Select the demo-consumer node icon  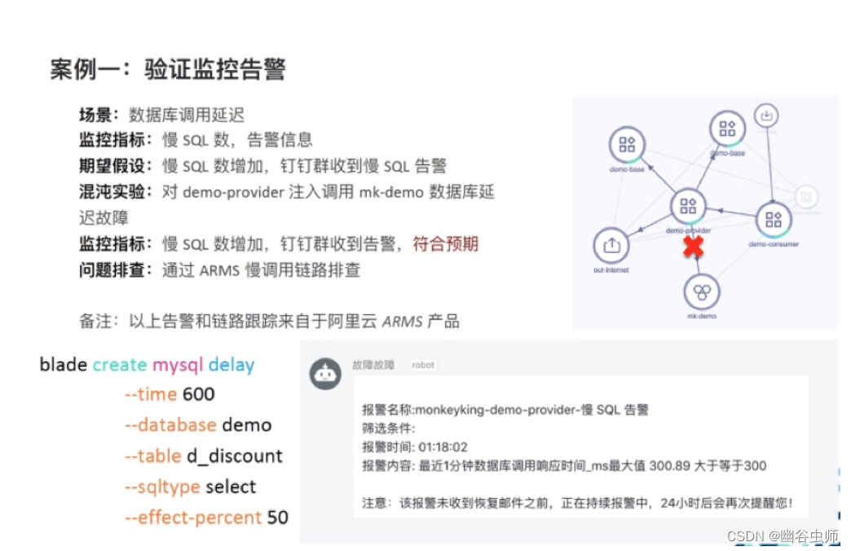[x=774, y=220]
